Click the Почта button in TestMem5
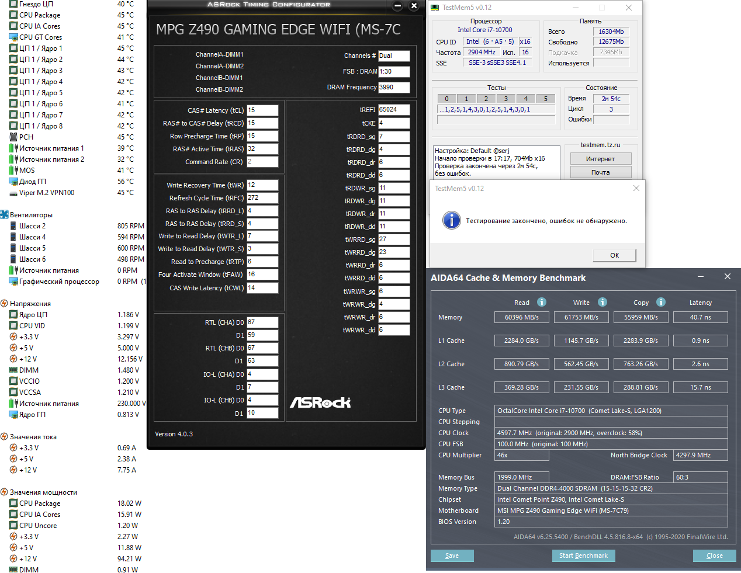 (600, 172)
